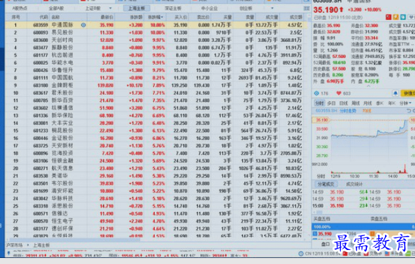This screenshot has height=264, width=415.
Task: Sort by the 最新价 column header
Action: click(x=107, y=17)
